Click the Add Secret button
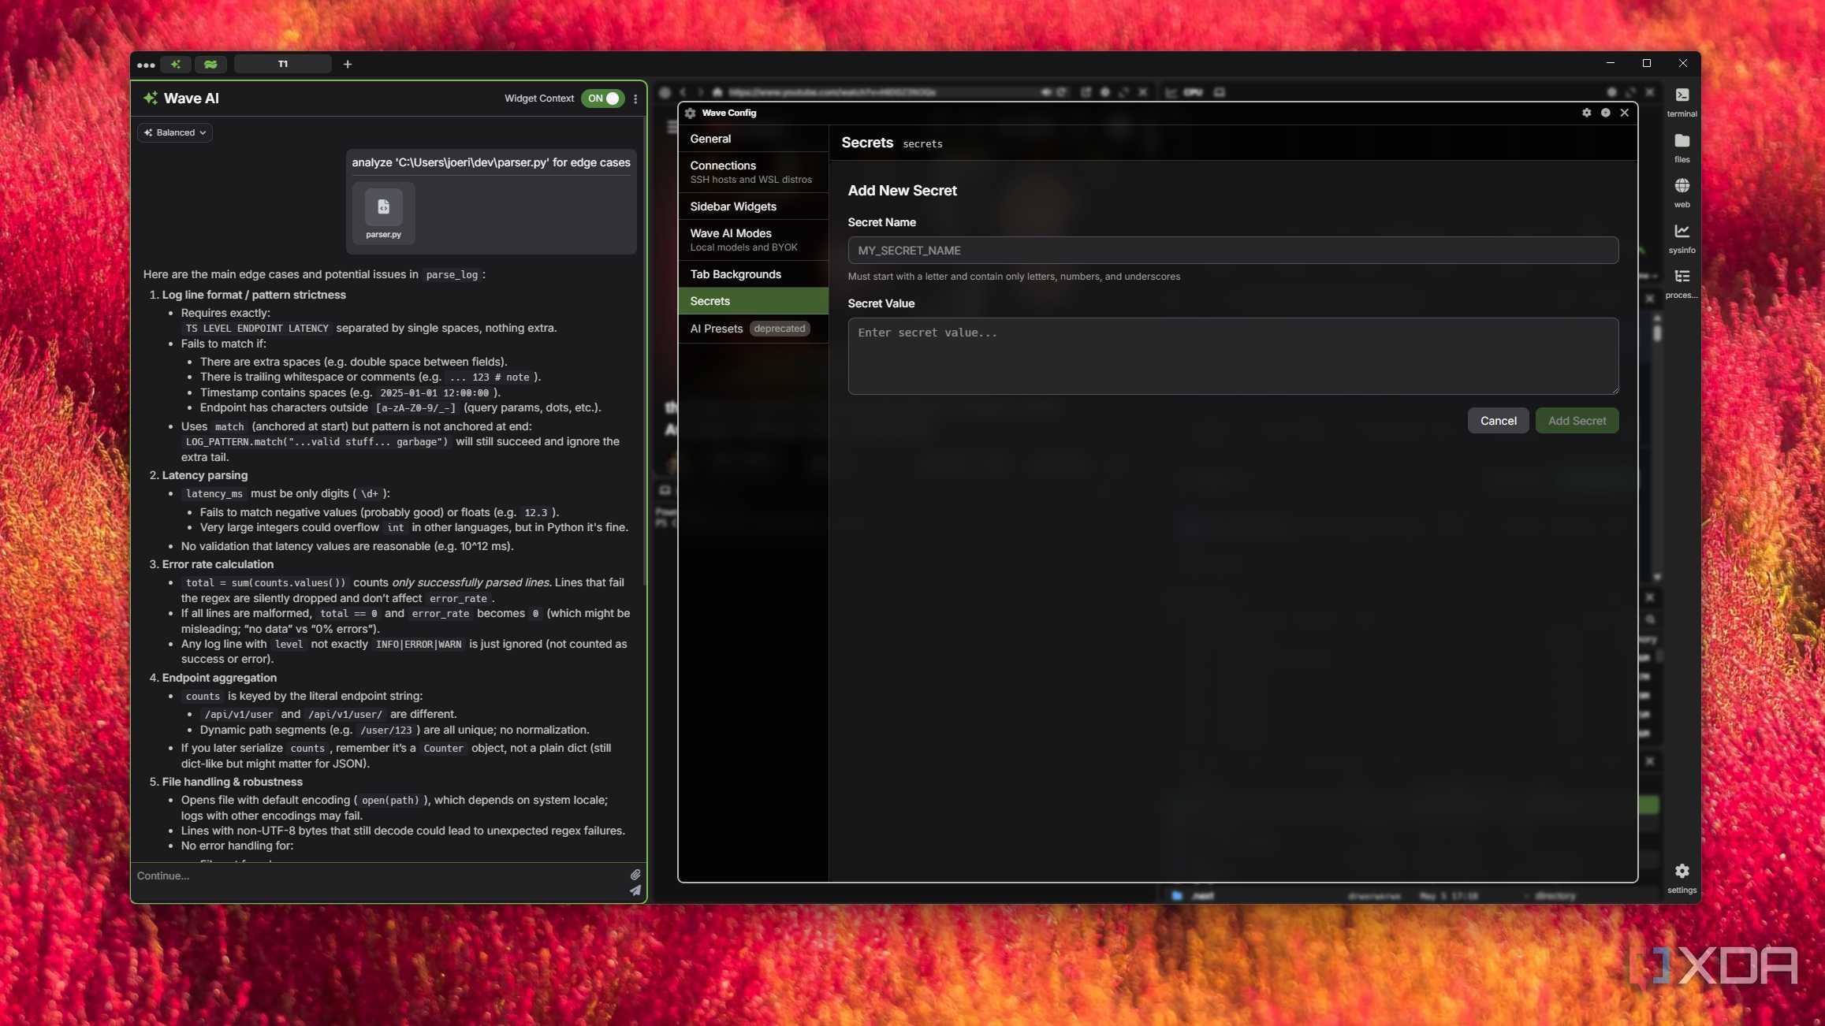Screen dimensions: 1825x1026 point(1577,421)
